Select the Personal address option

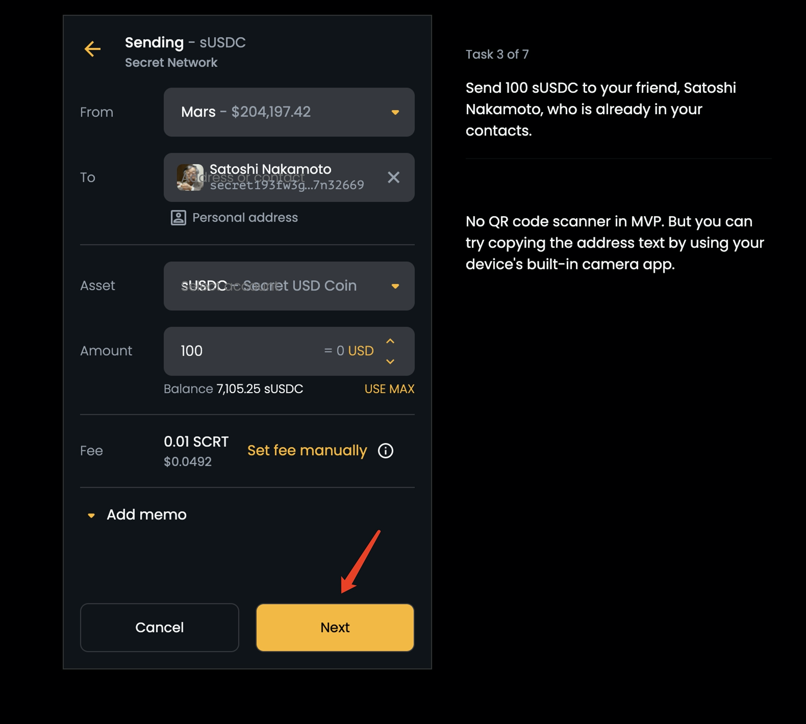pos(245,218)
